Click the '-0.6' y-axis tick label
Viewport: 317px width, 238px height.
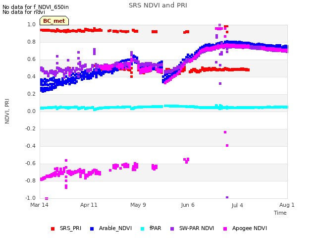[x=30, y=163]
